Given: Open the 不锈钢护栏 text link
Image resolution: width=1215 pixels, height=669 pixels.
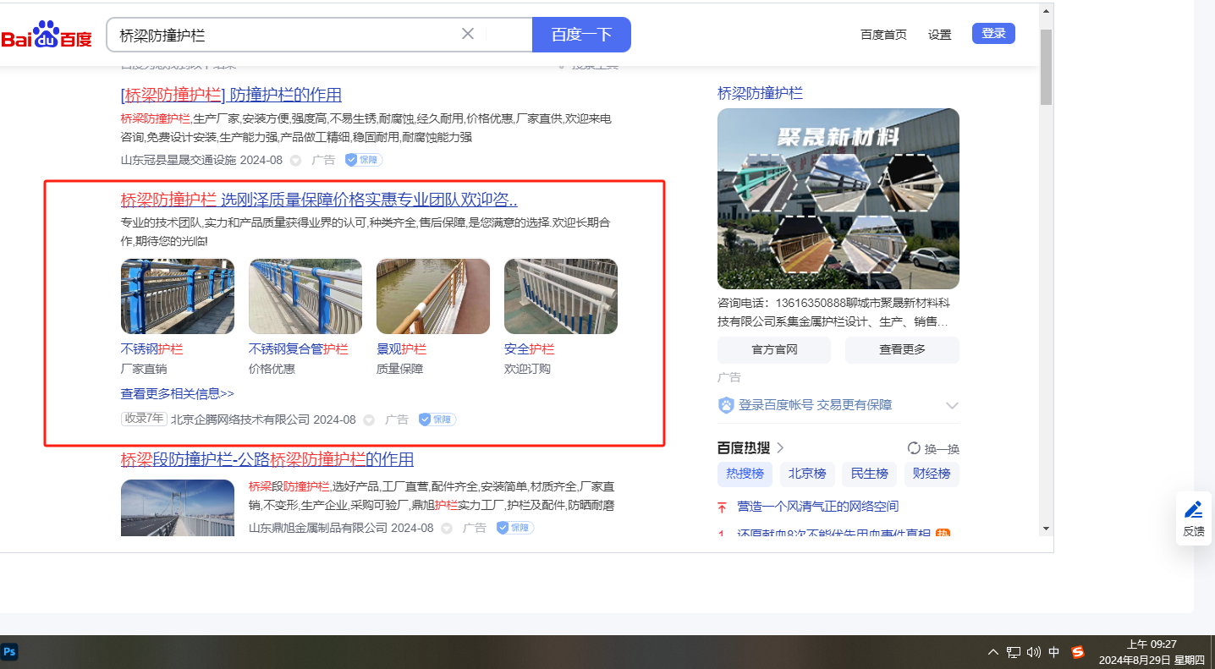Looking at the screenshot, I should 152,349.
